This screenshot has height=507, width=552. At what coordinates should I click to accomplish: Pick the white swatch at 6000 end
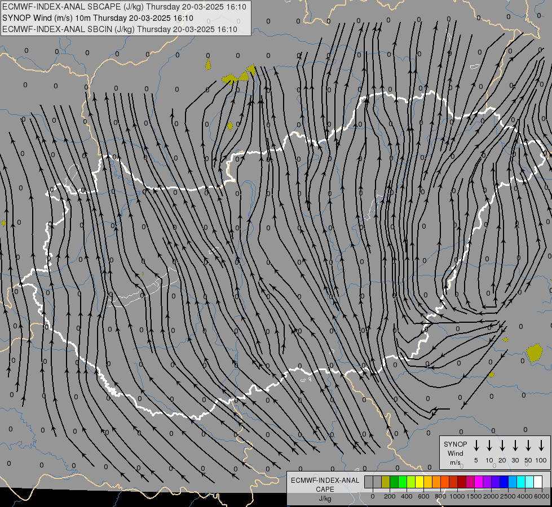pos(538,482)
